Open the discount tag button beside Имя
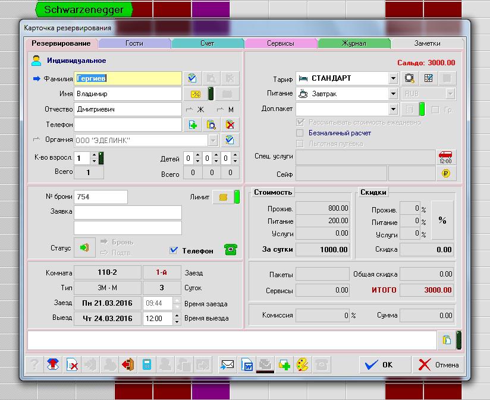The height and width of the screenshot is (400, 490). tap(196, 94)
